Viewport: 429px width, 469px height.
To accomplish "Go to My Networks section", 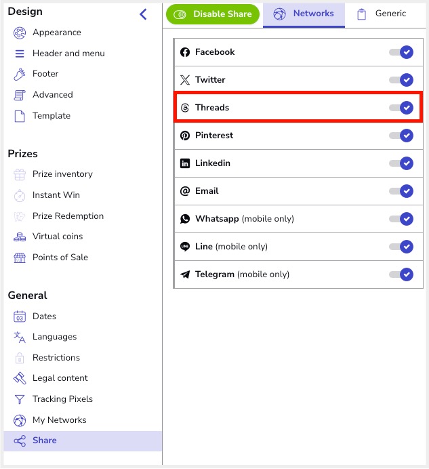I will pos(60,420).
